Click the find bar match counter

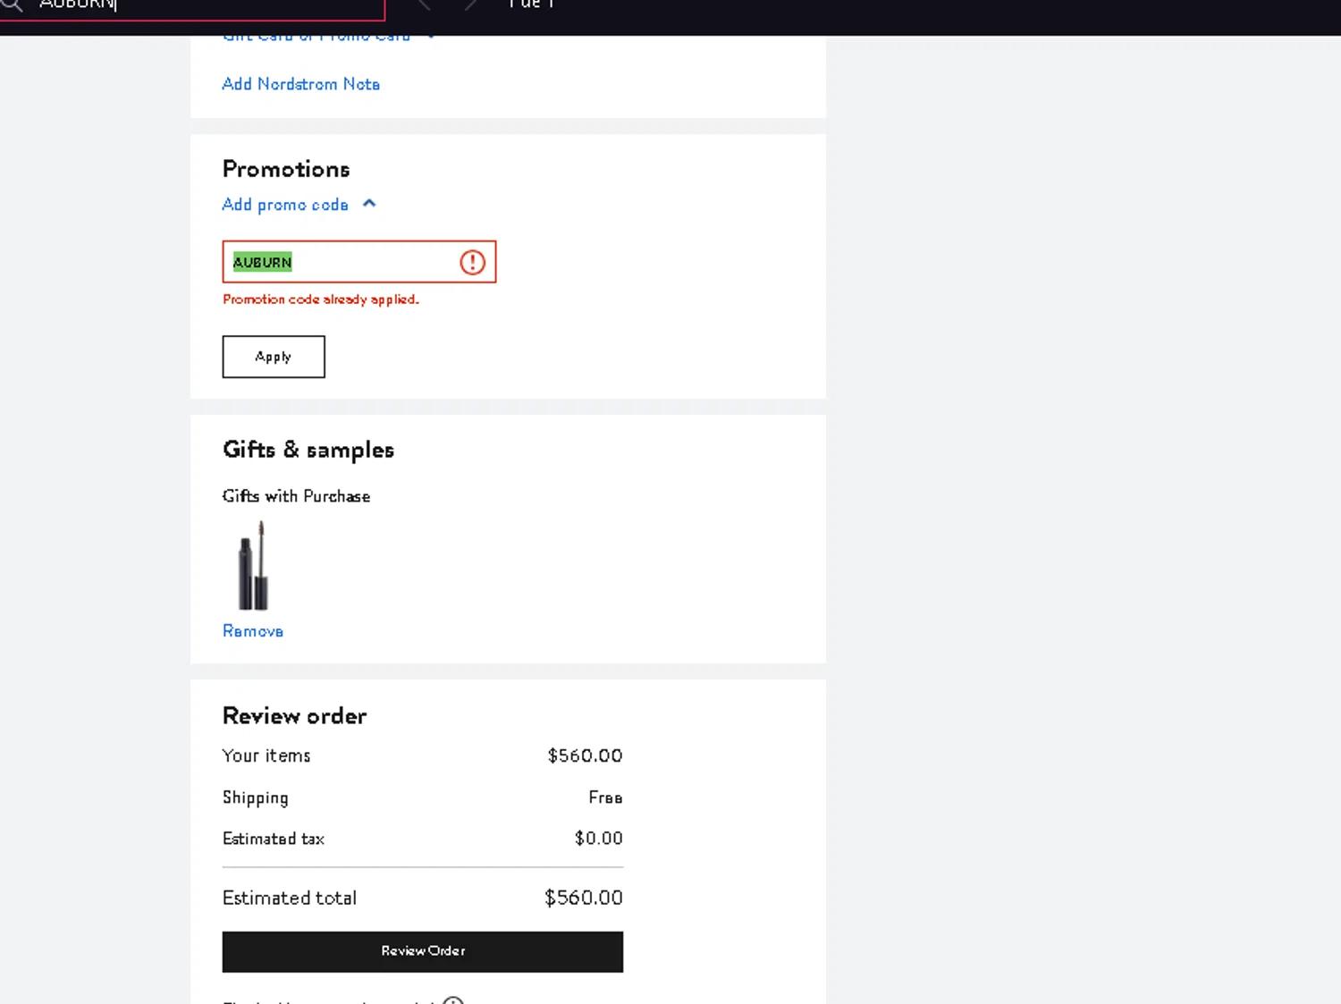coord(531,4)
